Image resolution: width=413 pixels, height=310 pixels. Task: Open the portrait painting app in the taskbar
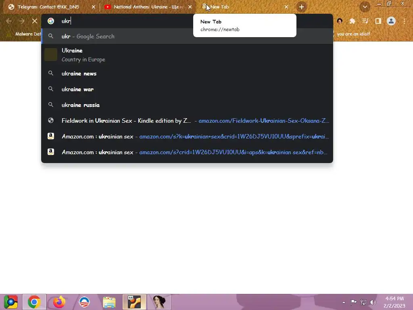(x=159, y=302)
